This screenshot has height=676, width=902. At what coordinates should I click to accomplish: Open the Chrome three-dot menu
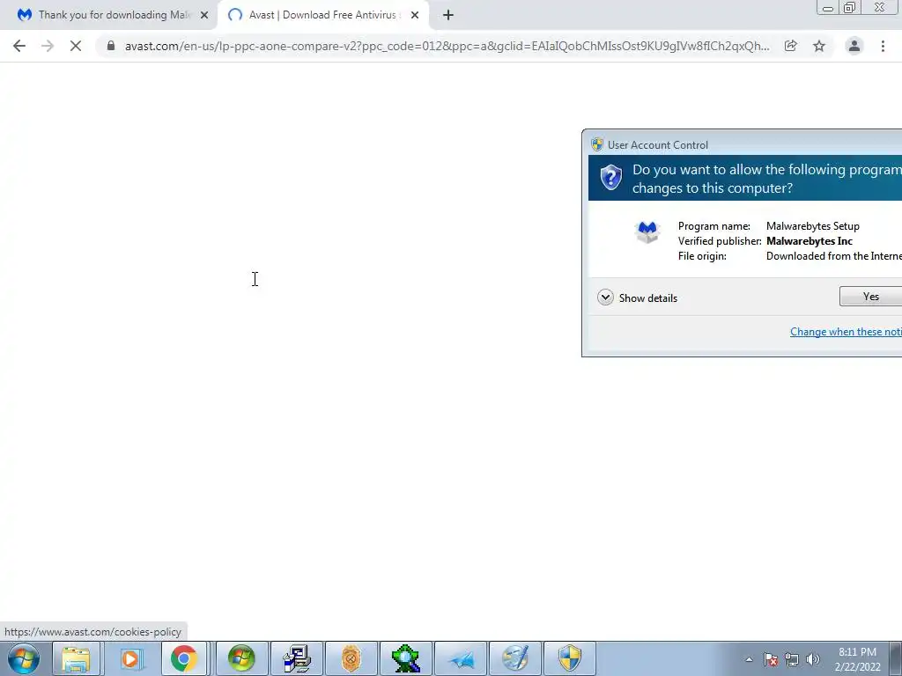click(883, 46)
